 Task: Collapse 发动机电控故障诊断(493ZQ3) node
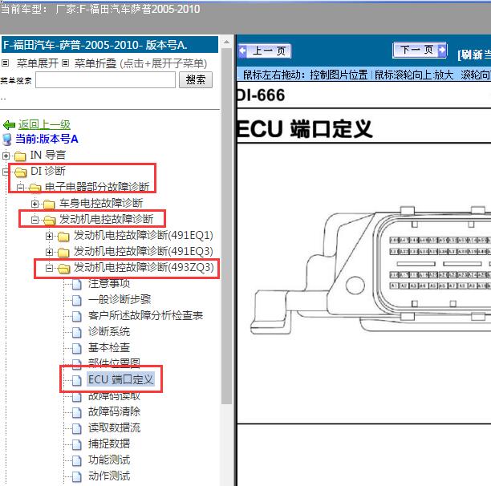tap(49, 268)
